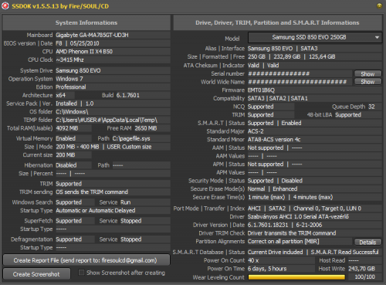The height and width of the screenshot is (285, 386).
Task: Click the OS folder value C:\Windows\
Action: (x=72, y=112)
